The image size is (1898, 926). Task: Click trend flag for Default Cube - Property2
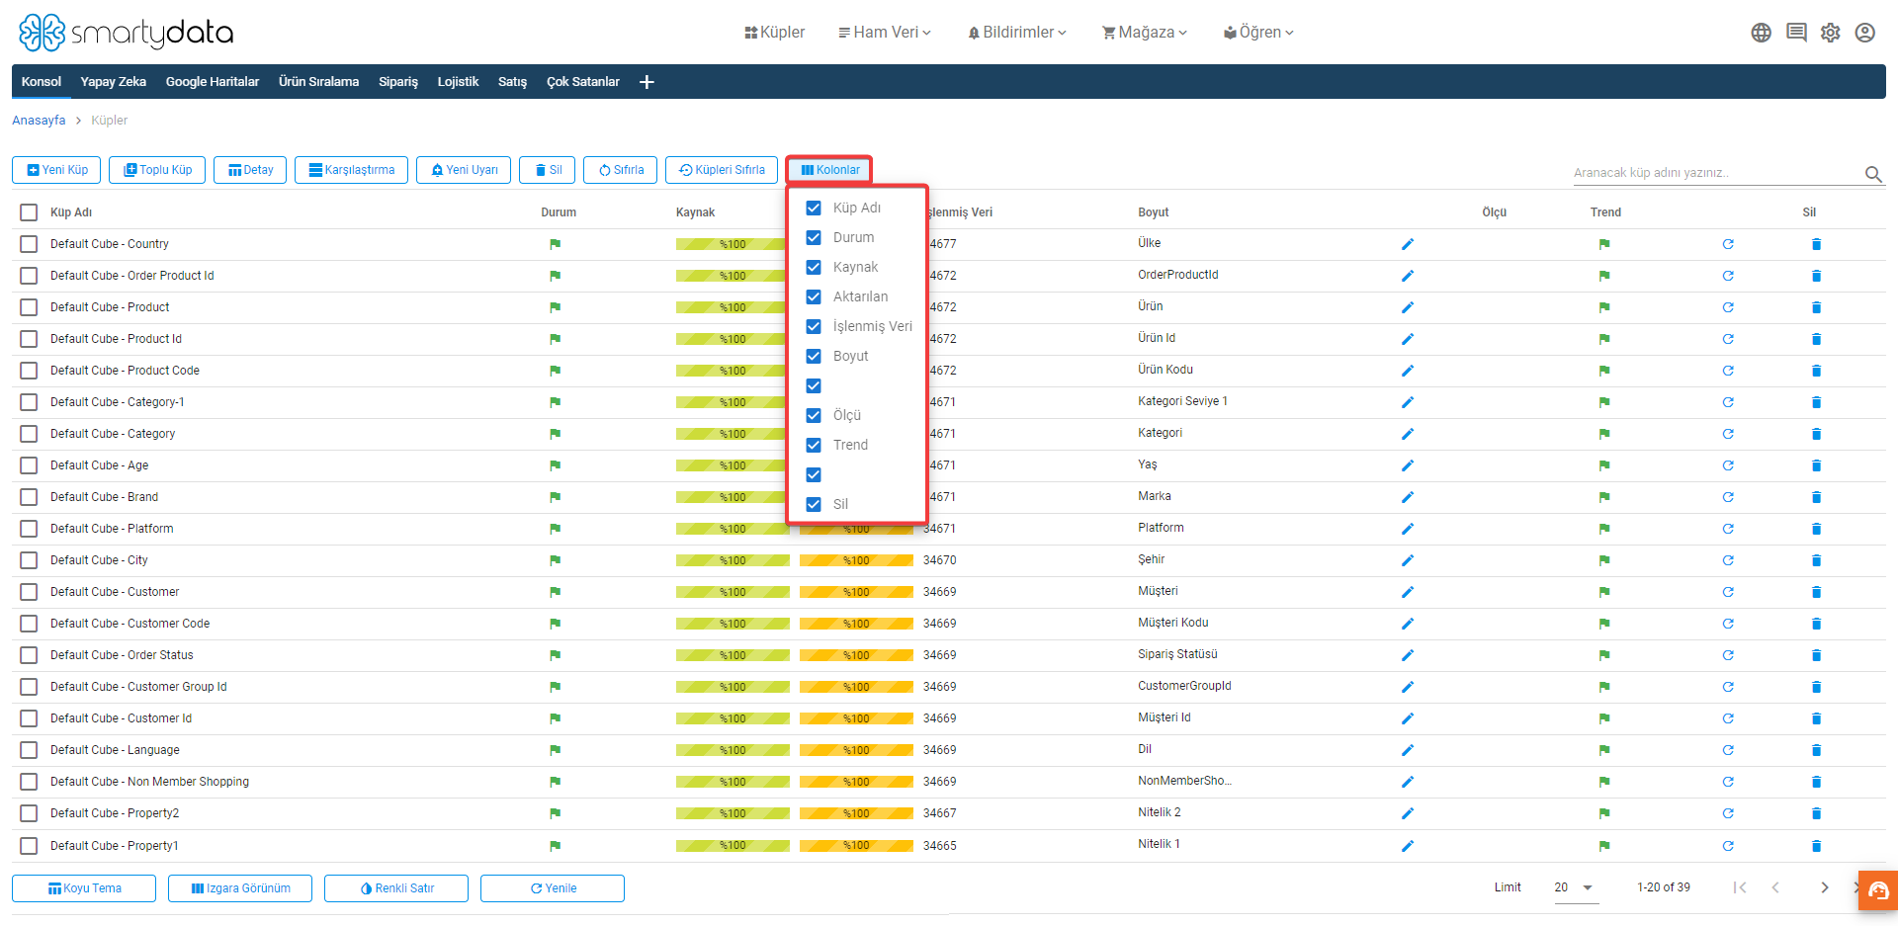pos(1604,813)
